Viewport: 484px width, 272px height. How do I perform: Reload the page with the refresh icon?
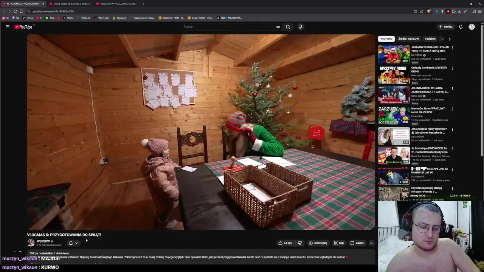(15, 11)
